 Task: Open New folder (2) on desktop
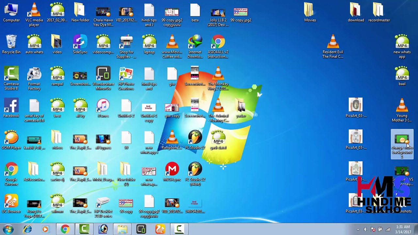click(126, 174)
